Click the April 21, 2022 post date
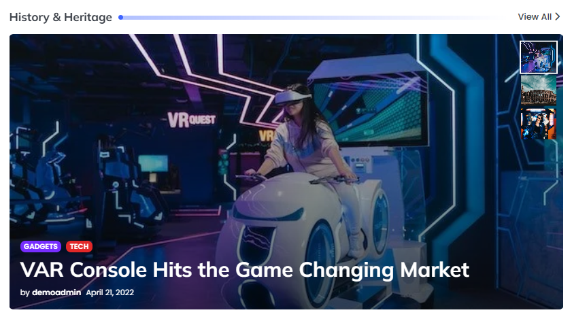Viewport: 572px width, 321px height. point(110,292)
